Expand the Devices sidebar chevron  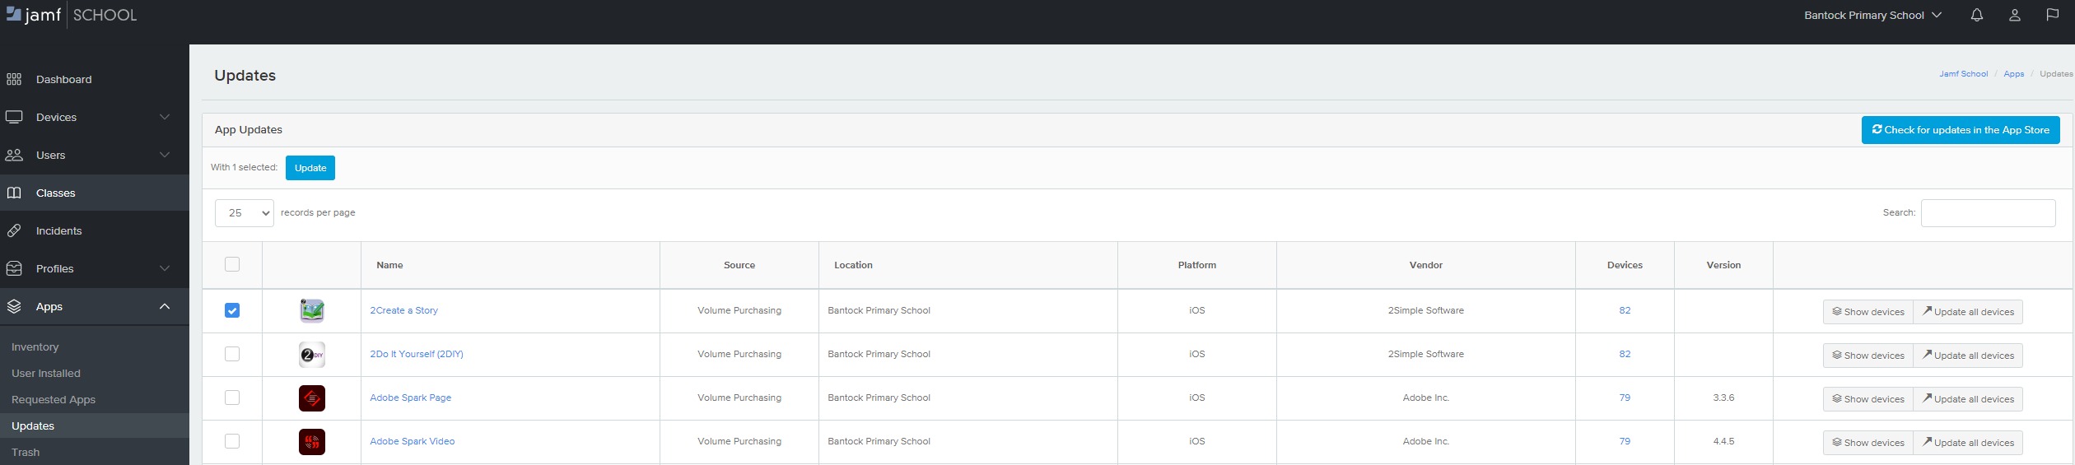coord(165,117)
